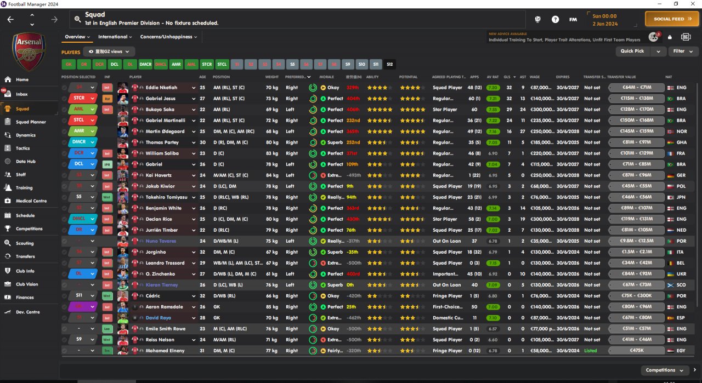
Task: Tick the selection circle for Declan Rice
Action: [65, 219]
